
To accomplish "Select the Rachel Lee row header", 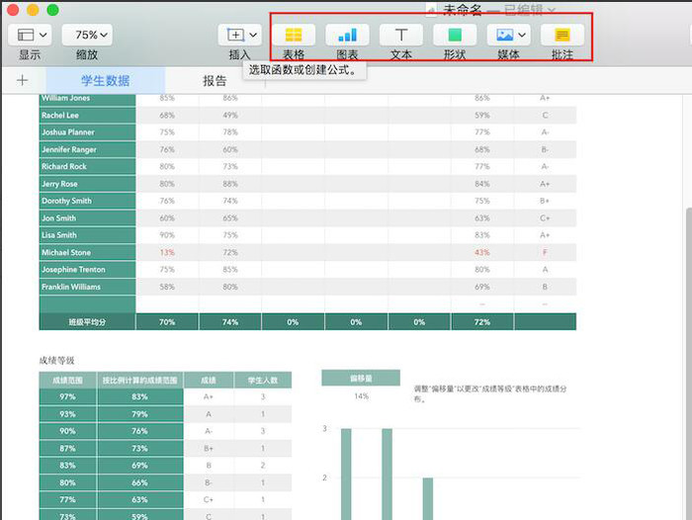I will pyautogui.click(x=87, y=116).
